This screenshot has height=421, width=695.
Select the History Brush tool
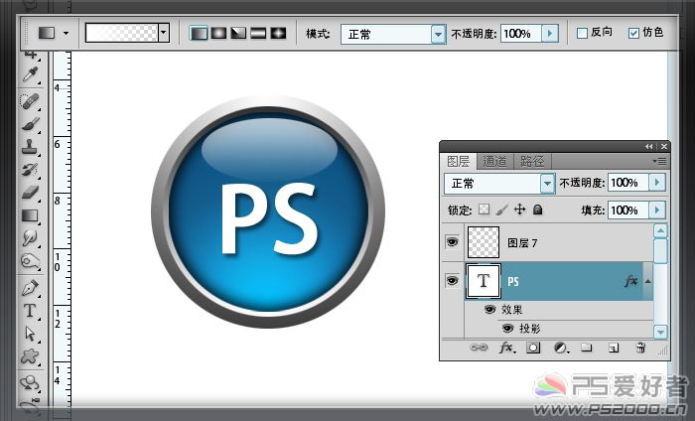30,170
